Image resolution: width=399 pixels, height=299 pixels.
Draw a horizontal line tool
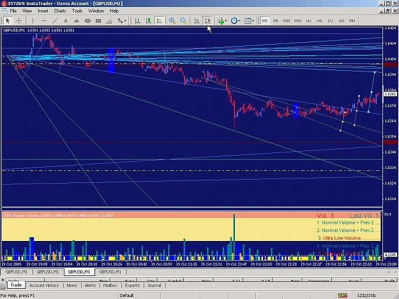44,21
